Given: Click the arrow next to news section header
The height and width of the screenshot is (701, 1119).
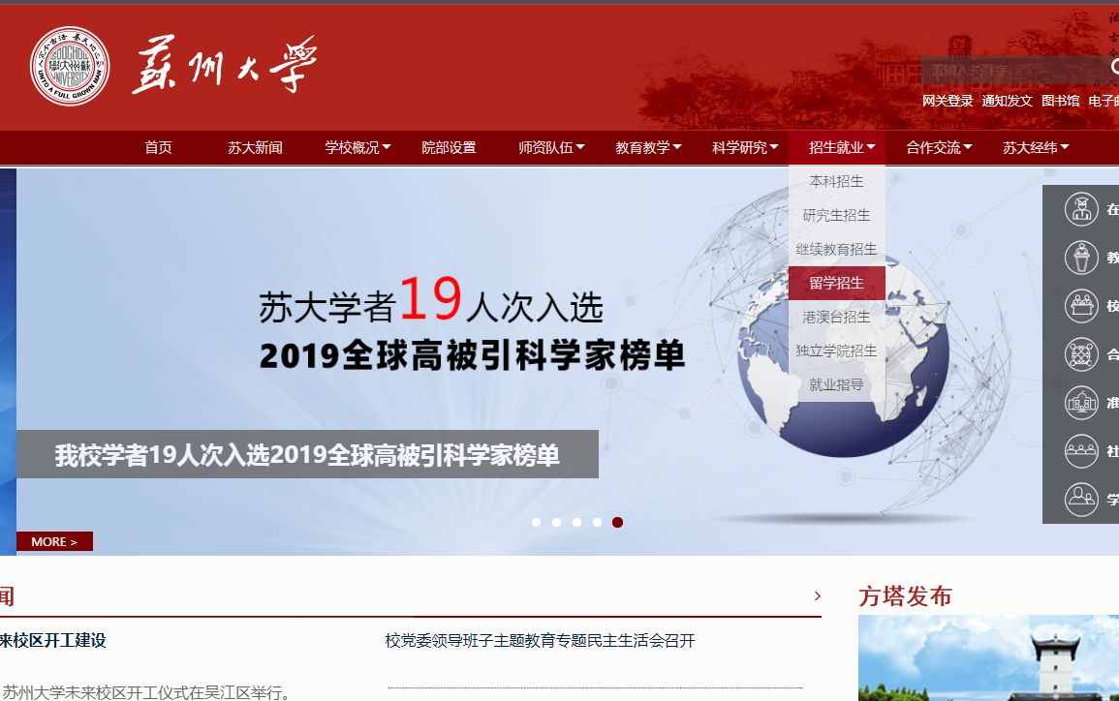Looking at the screenshot, I should coord(817,596).
